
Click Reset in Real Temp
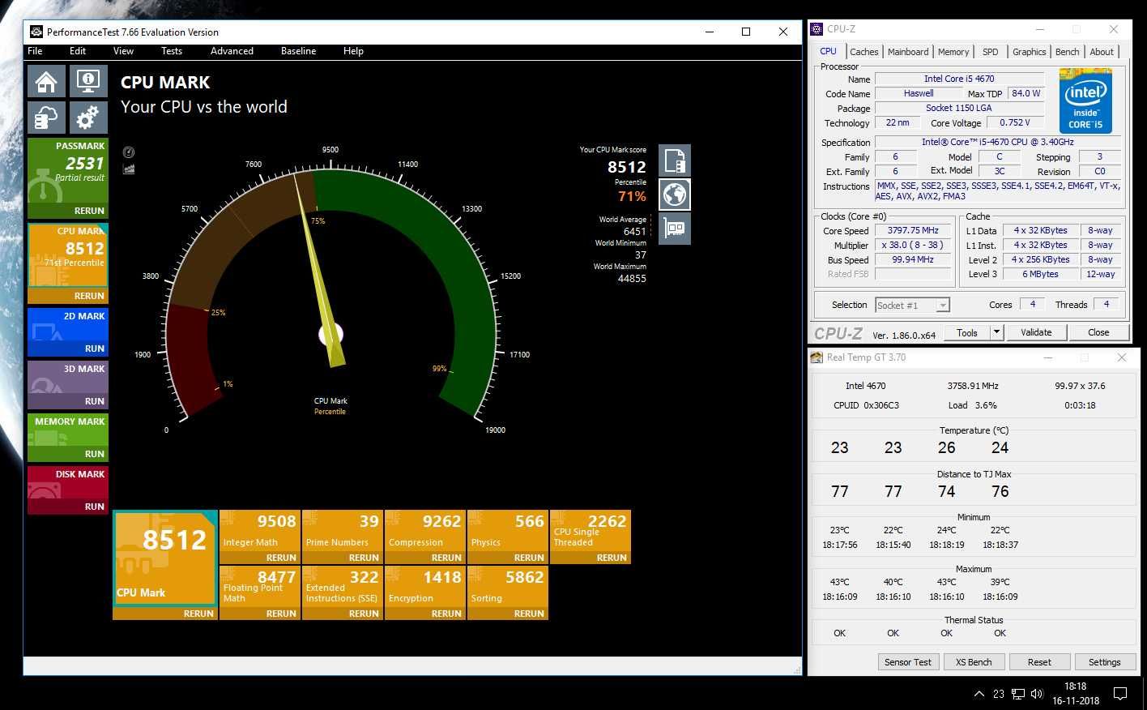(x=1039, y=662)
